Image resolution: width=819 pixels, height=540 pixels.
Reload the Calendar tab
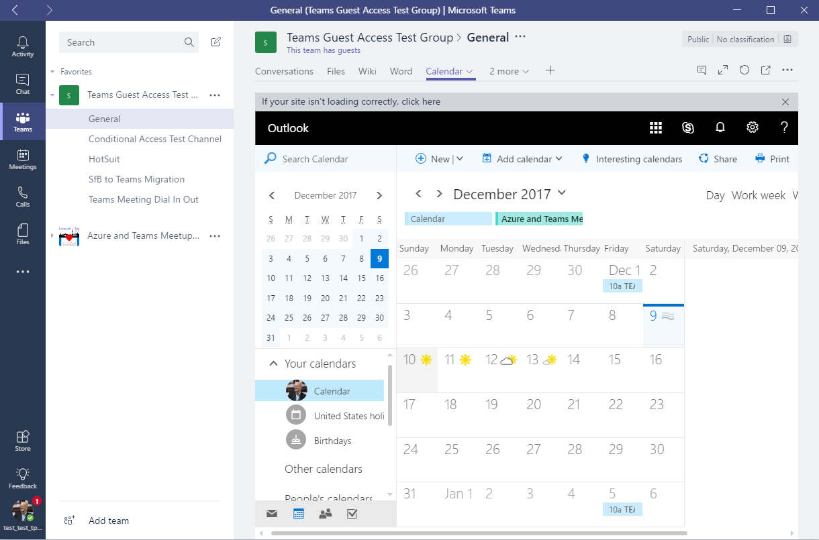[744, 70]
